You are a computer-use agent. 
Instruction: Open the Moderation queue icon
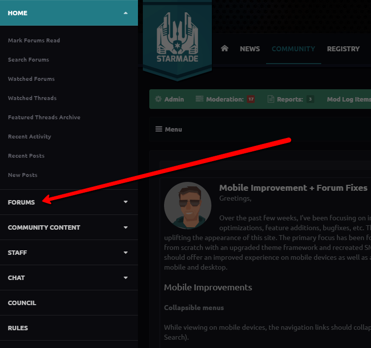point(200,99)
